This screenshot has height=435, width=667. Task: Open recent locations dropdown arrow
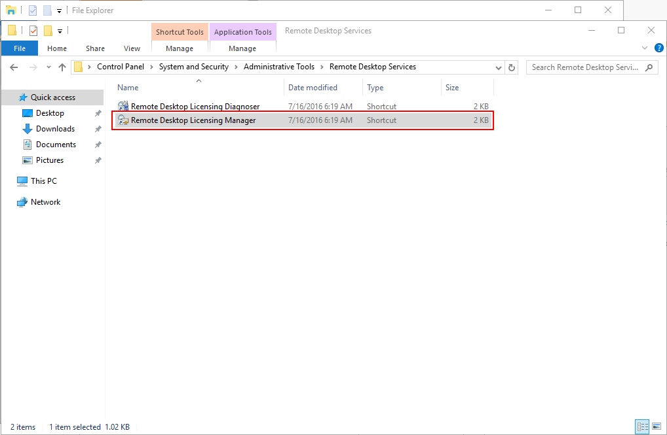pyautogui.click(x=48, y=67)
